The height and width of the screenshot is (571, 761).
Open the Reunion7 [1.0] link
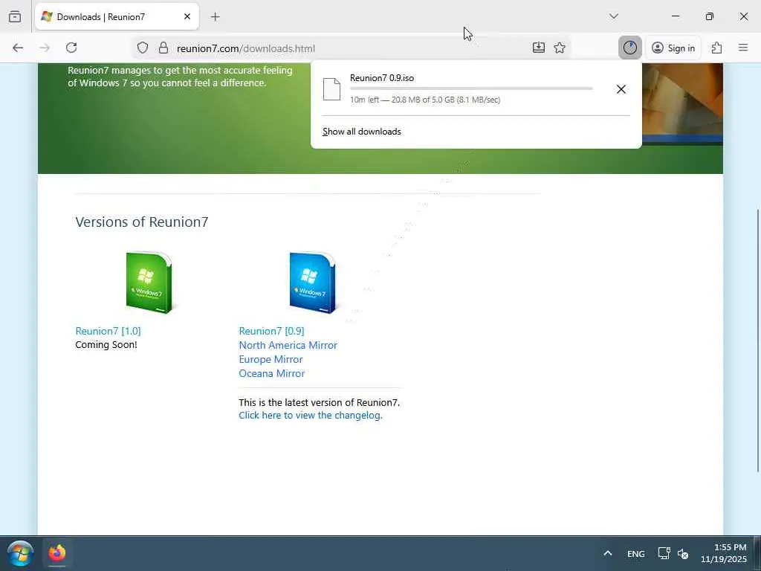108,331
